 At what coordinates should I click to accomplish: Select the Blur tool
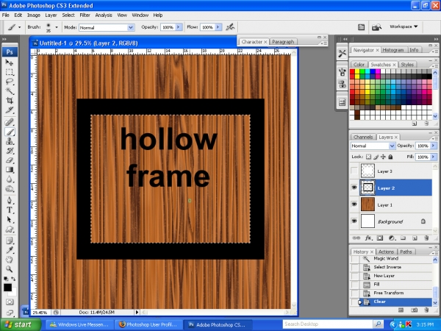click(10, 179)
